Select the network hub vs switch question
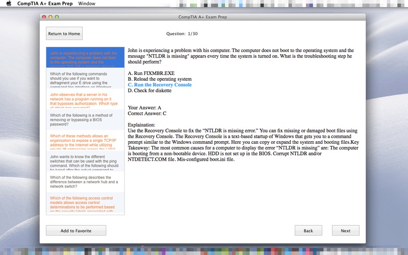 tap(85, 182)
